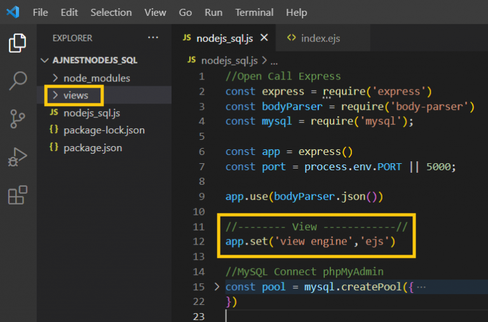Open the Source Control view icon
Screen dimensions: 488x322
(18, 119)
